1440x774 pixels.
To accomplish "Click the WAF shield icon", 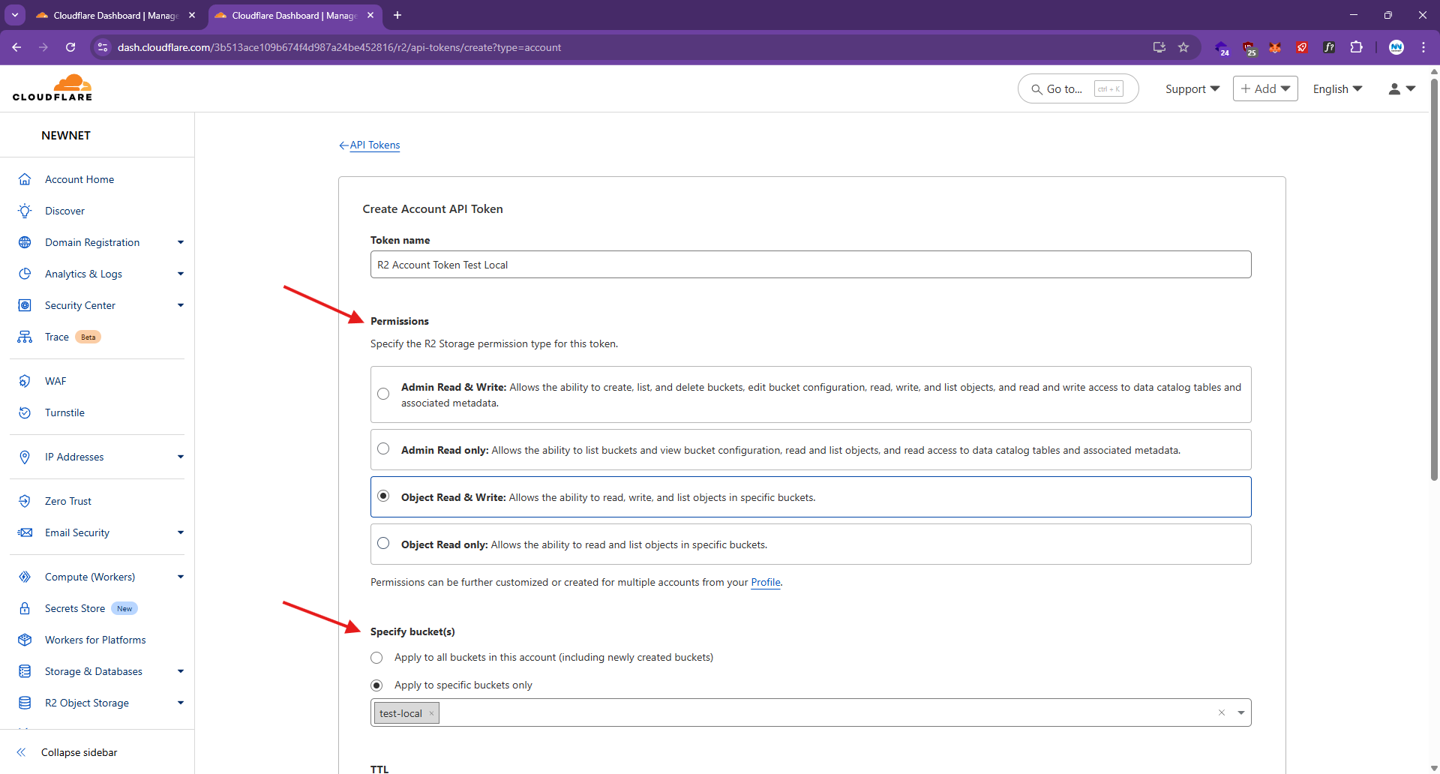I will 25,381.
